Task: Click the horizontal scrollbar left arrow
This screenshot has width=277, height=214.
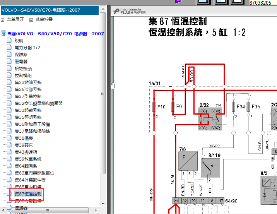Action: [x=3, y=210]
